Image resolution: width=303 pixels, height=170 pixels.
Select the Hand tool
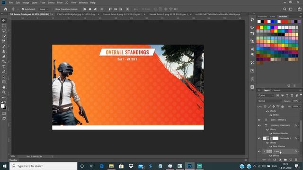[4, 87]
